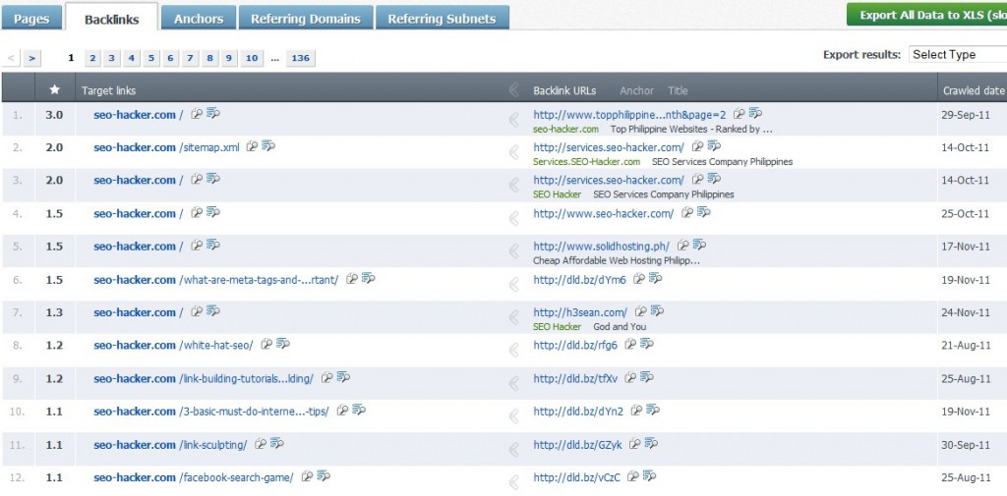Go to the next results page arrow
This screenshot has height=496, width=1007.
click(x=31, y=58)
